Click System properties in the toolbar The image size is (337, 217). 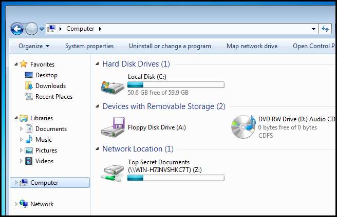tap(89, 46)
